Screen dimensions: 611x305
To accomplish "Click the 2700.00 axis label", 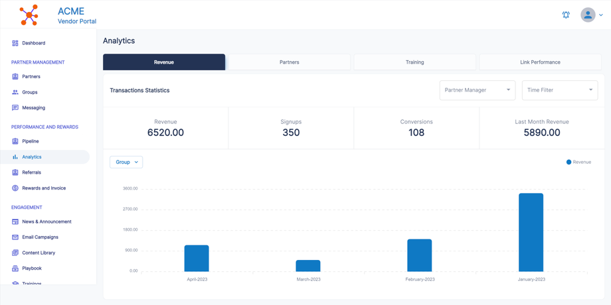I will click(130, 210).
